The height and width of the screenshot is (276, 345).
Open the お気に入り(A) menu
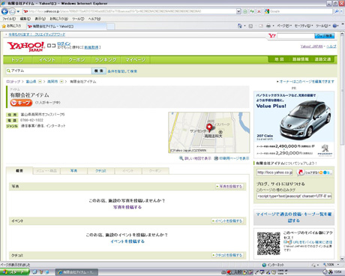pyautogui.click(x=58, y=19)
